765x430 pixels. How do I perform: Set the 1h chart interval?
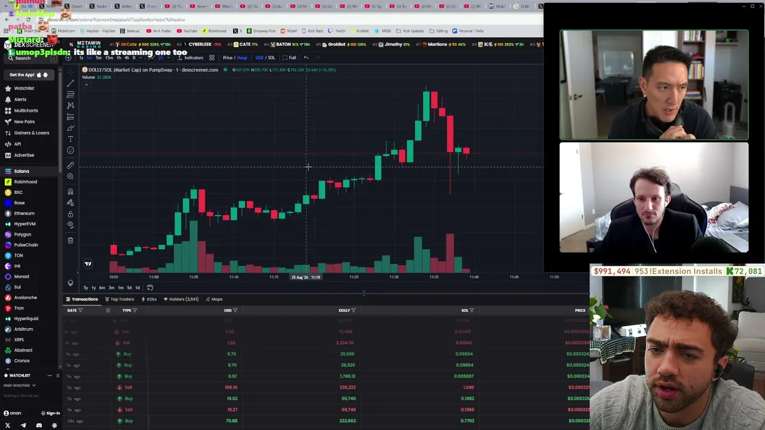118,58
